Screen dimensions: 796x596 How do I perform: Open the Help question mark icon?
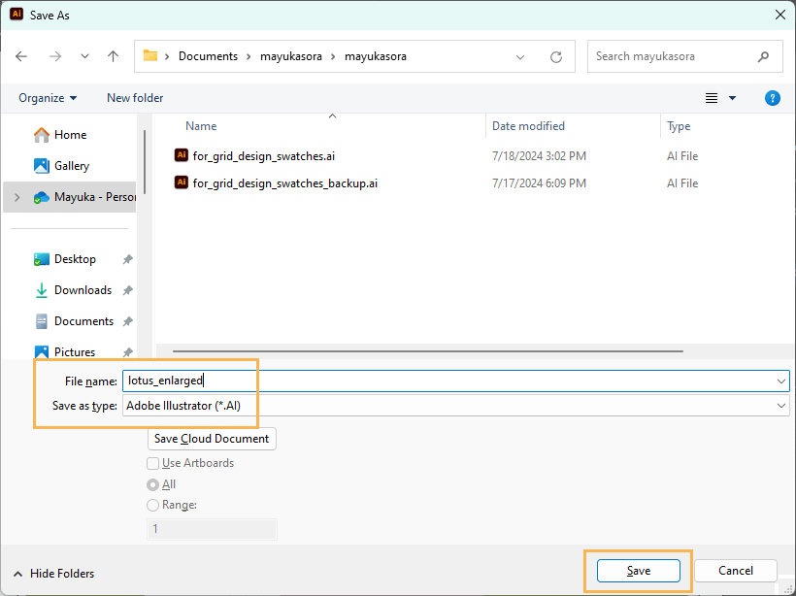pos(773,98)
